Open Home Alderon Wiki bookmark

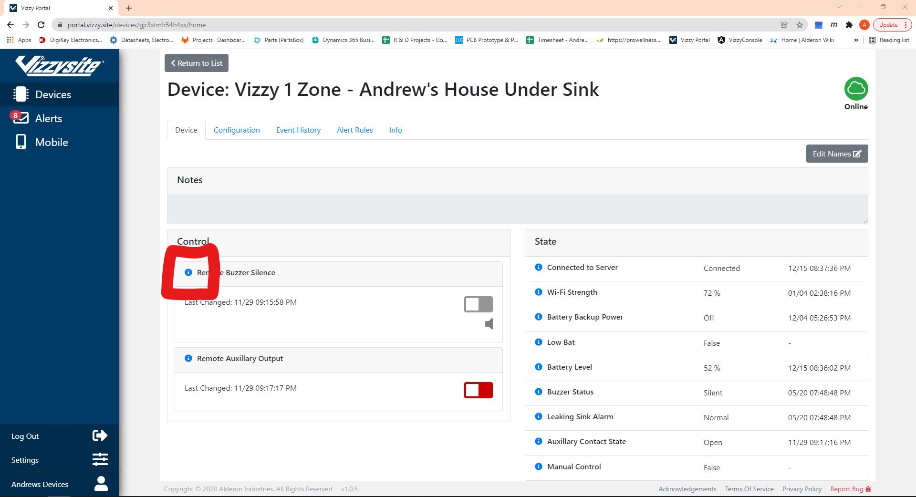[802, 40]
